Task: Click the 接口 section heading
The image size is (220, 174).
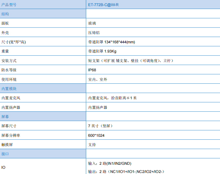Action: point(5,154)
